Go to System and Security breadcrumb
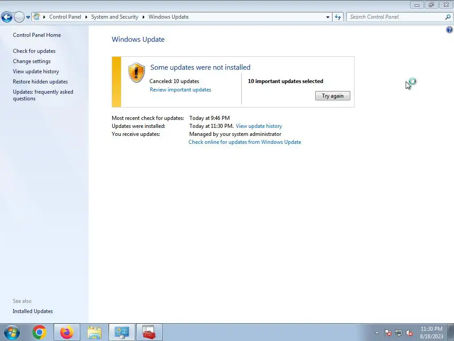This screenshot has width=454, height=341. click(115, 17)
